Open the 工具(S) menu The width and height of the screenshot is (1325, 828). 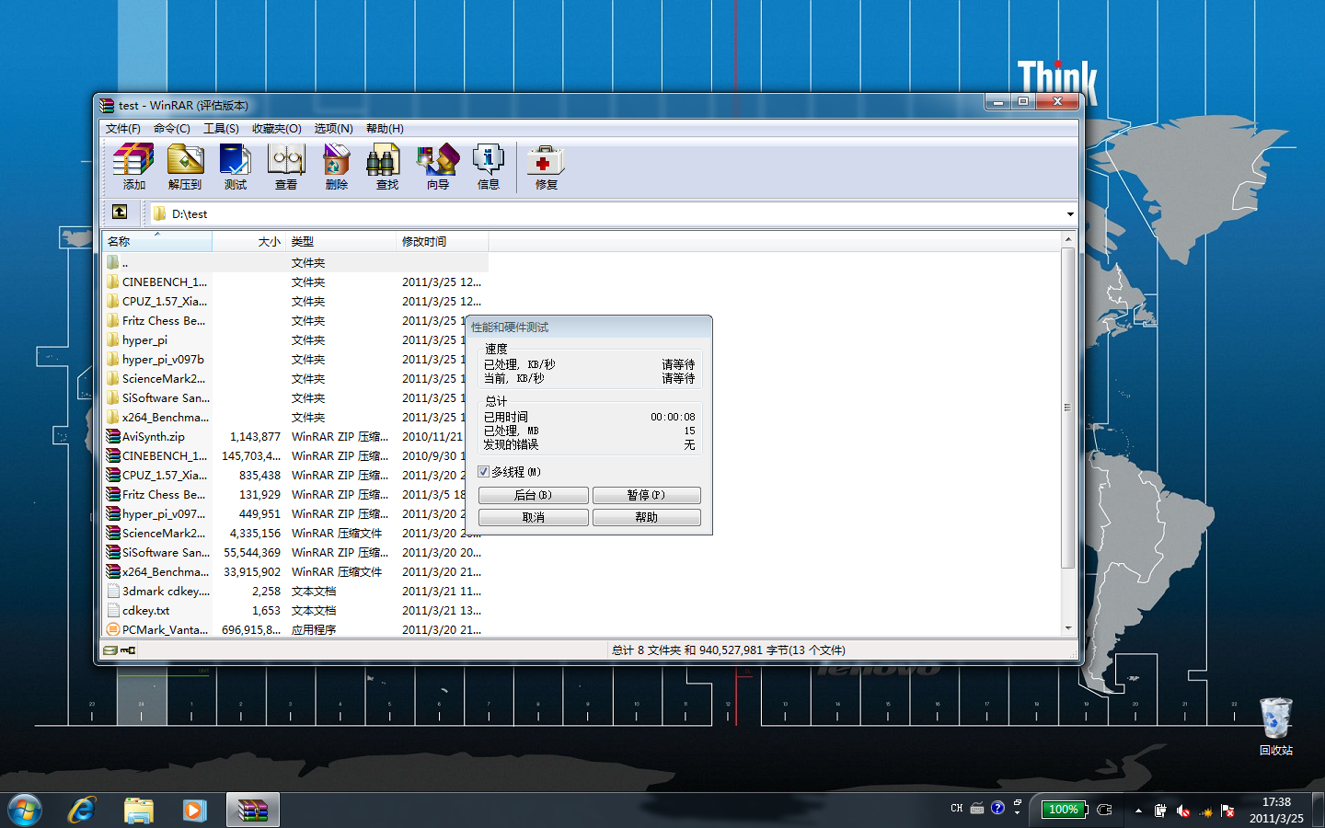[221, 129]
